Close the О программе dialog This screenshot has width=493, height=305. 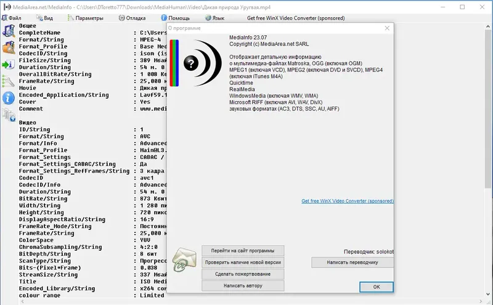[387, 28]
